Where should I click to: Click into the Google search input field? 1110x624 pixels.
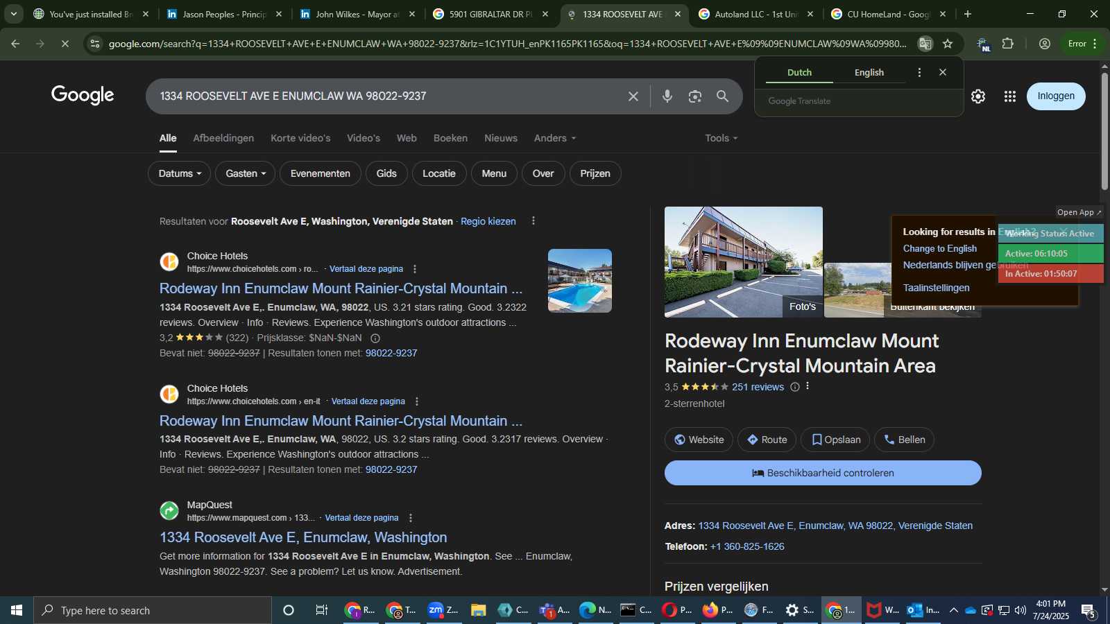click(388, 96)
